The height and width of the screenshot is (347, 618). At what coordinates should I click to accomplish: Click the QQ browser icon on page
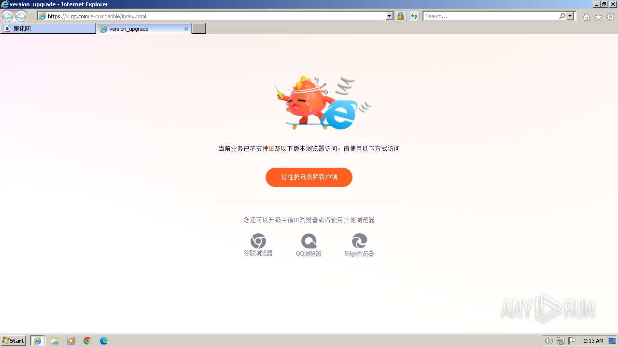[x=309, y=241]
